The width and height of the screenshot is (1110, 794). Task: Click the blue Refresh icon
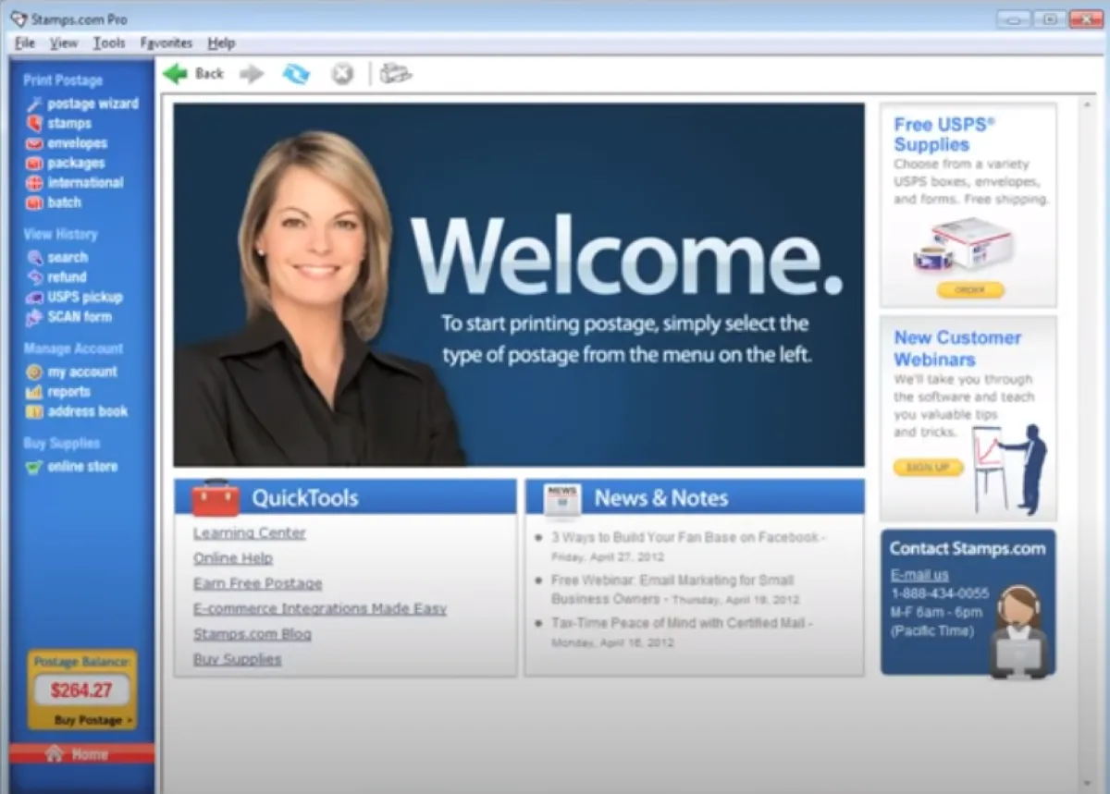[296, 74]
